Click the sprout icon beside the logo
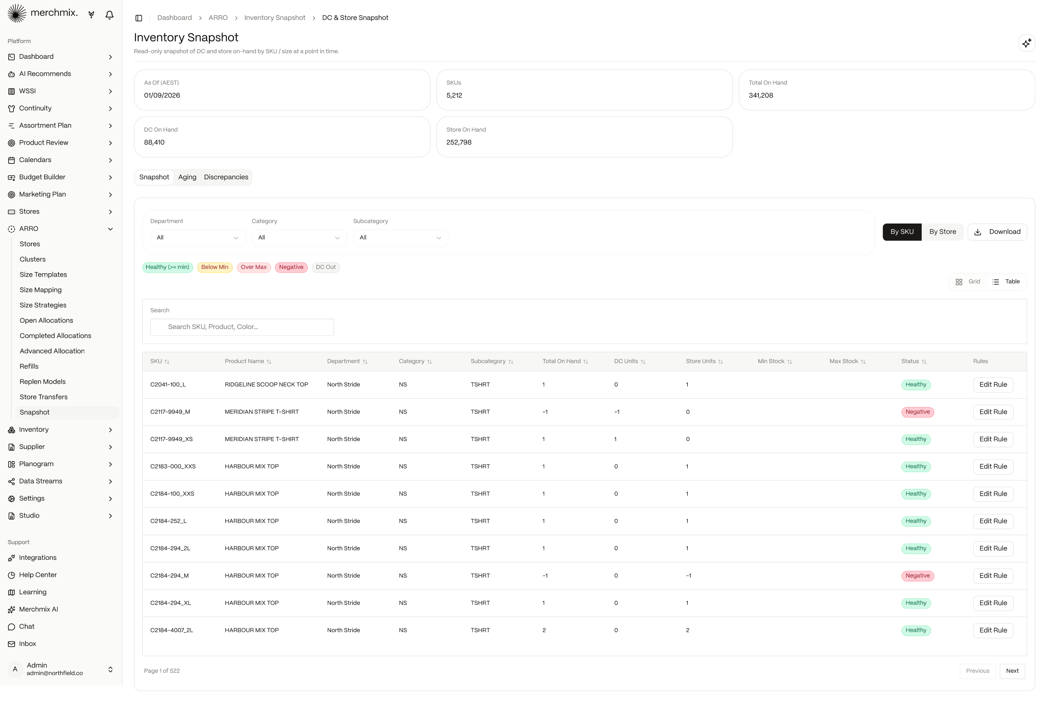1047x708 pixels. click(92, 15)
